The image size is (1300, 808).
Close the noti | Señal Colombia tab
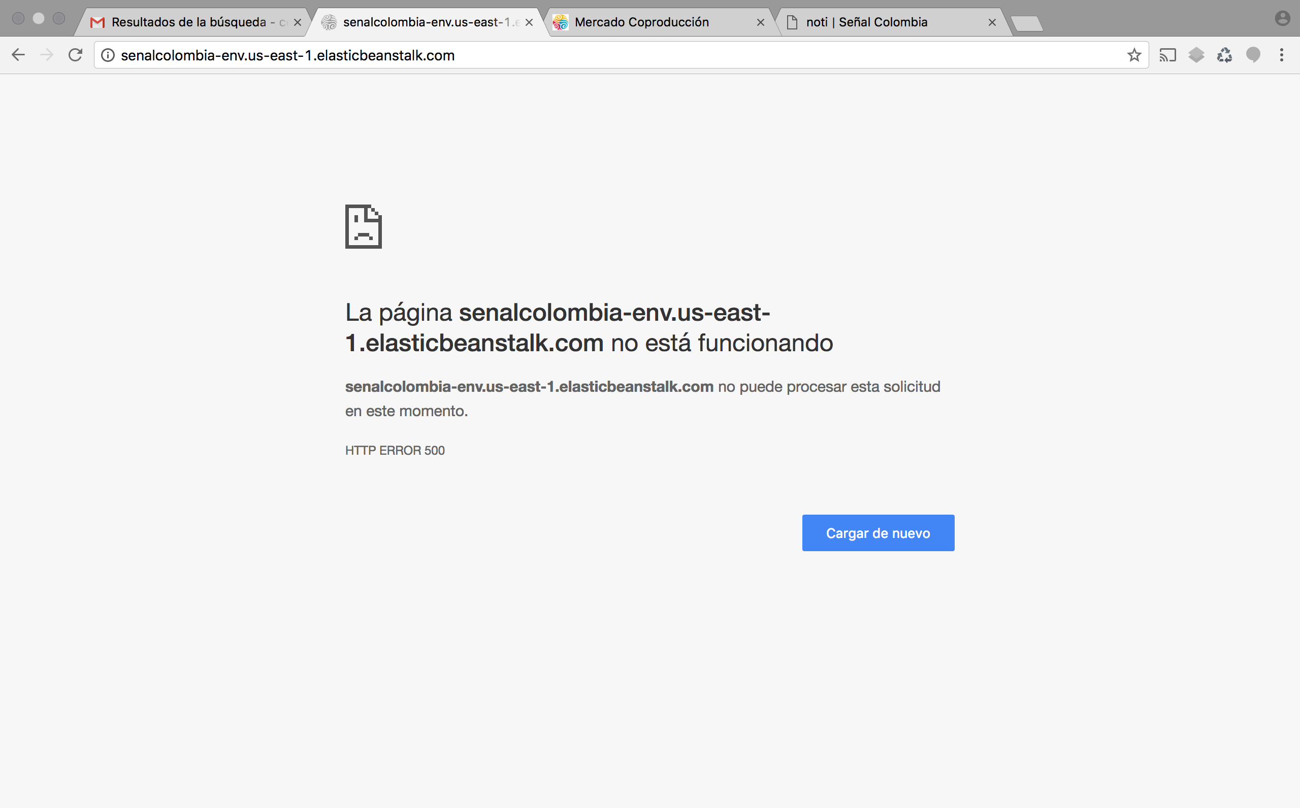pyautogui.click(x=992, y=22)
